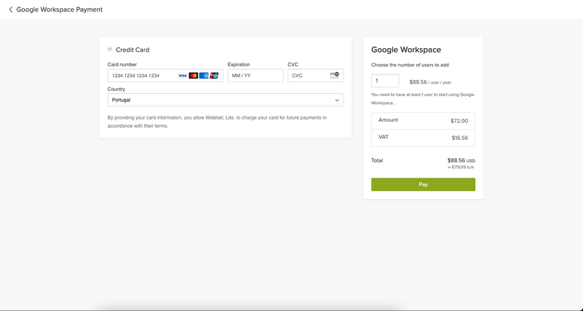This screenshot has height=311, width=583.
Task: Click the Visa card logo
Action: (x=183, y=76)
